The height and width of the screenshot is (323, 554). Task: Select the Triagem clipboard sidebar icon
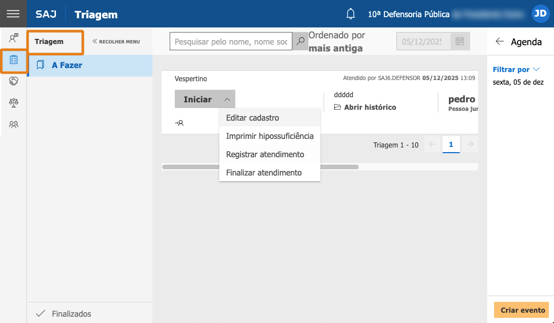14,59
